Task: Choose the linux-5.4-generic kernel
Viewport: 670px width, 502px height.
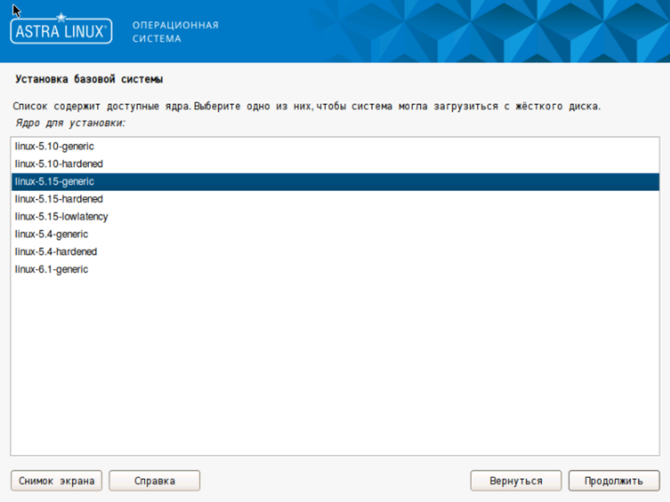Action: (51, 234)
